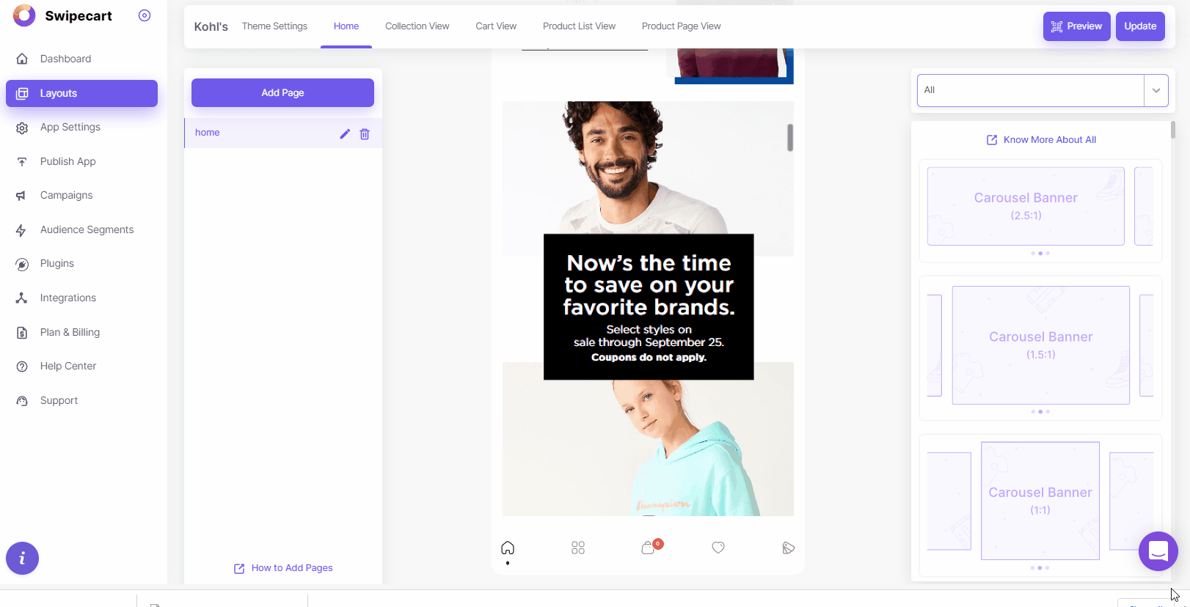The height and width of the screenshot is (607, 1190).
Task: Click the Help Center question icon
Action: [22, 367]
